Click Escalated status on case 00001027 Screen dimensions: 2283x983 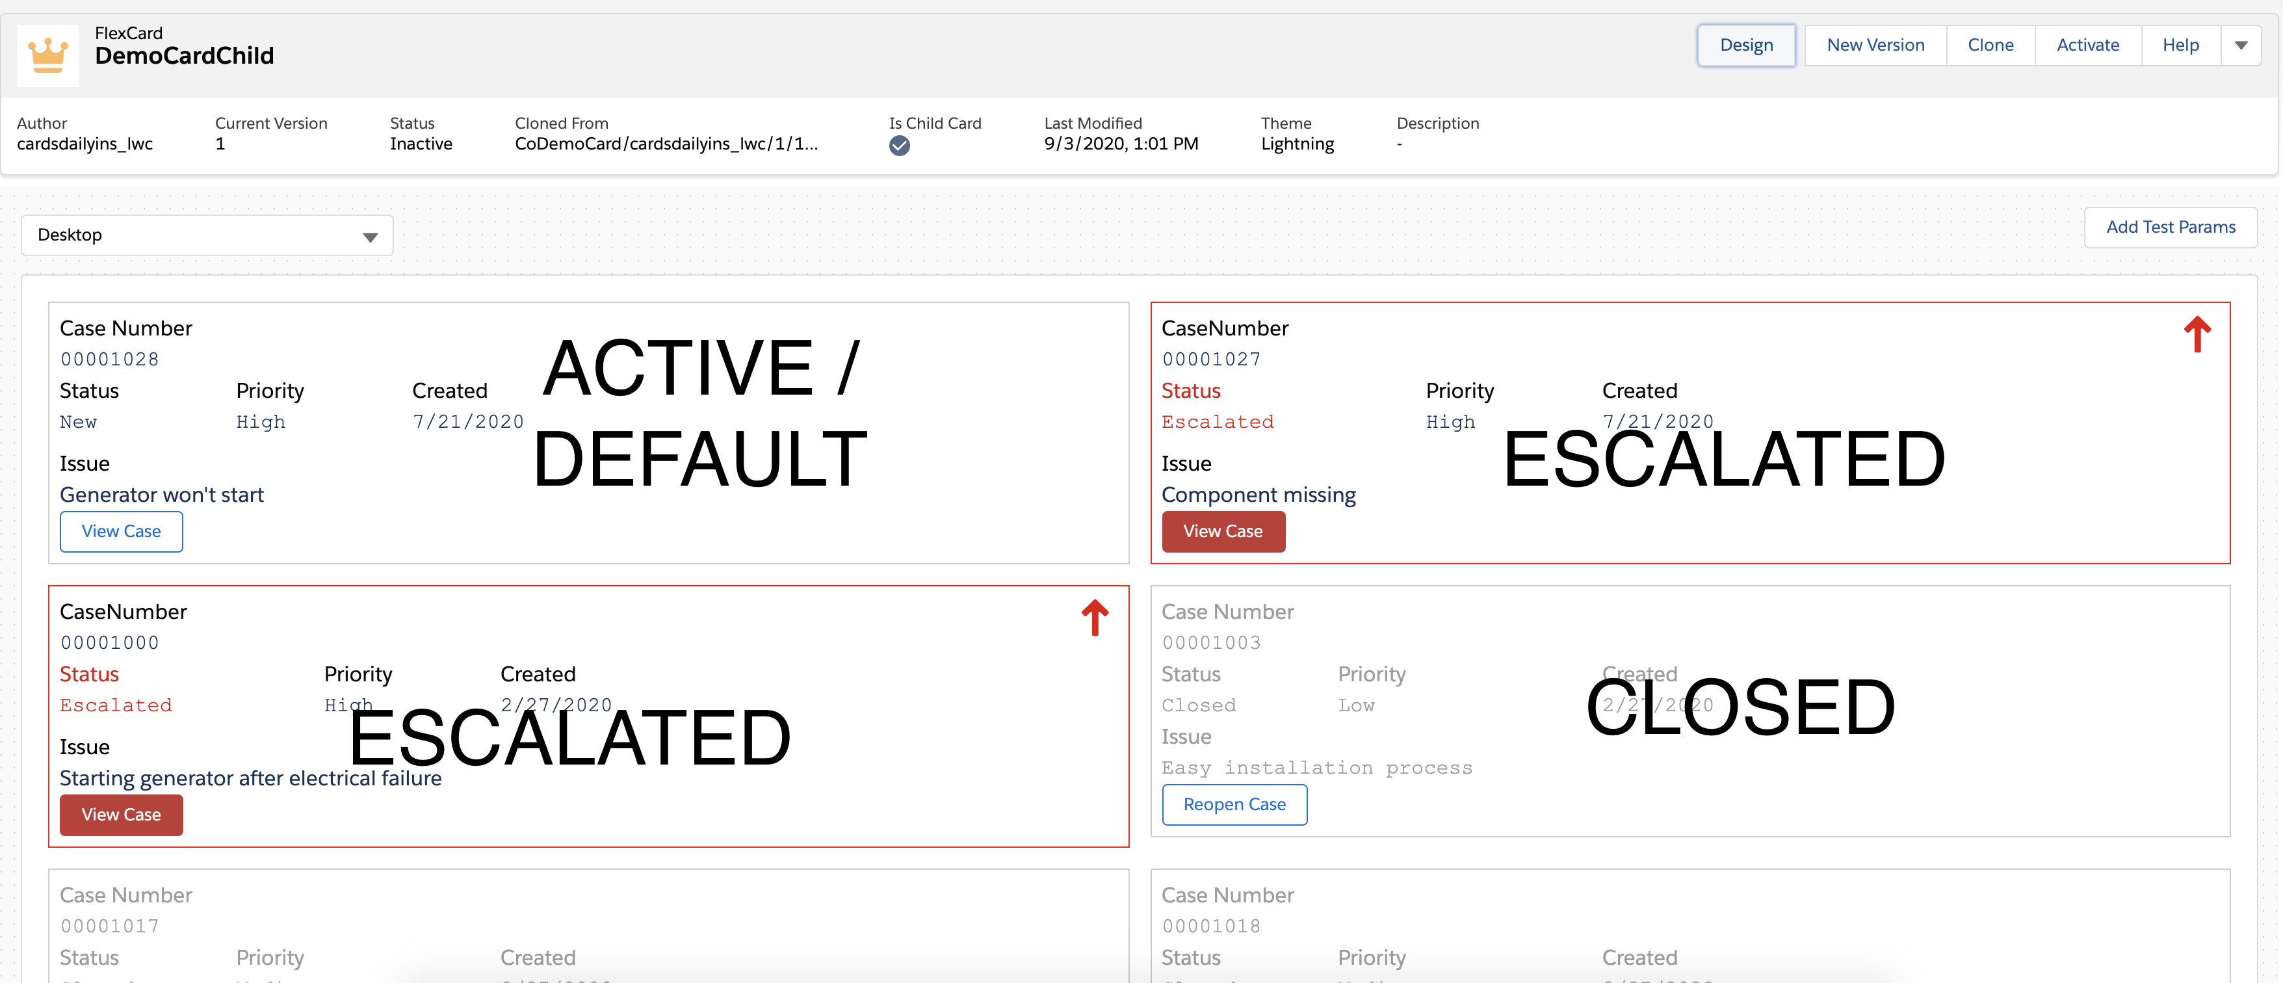click(x=1218, y=423)
